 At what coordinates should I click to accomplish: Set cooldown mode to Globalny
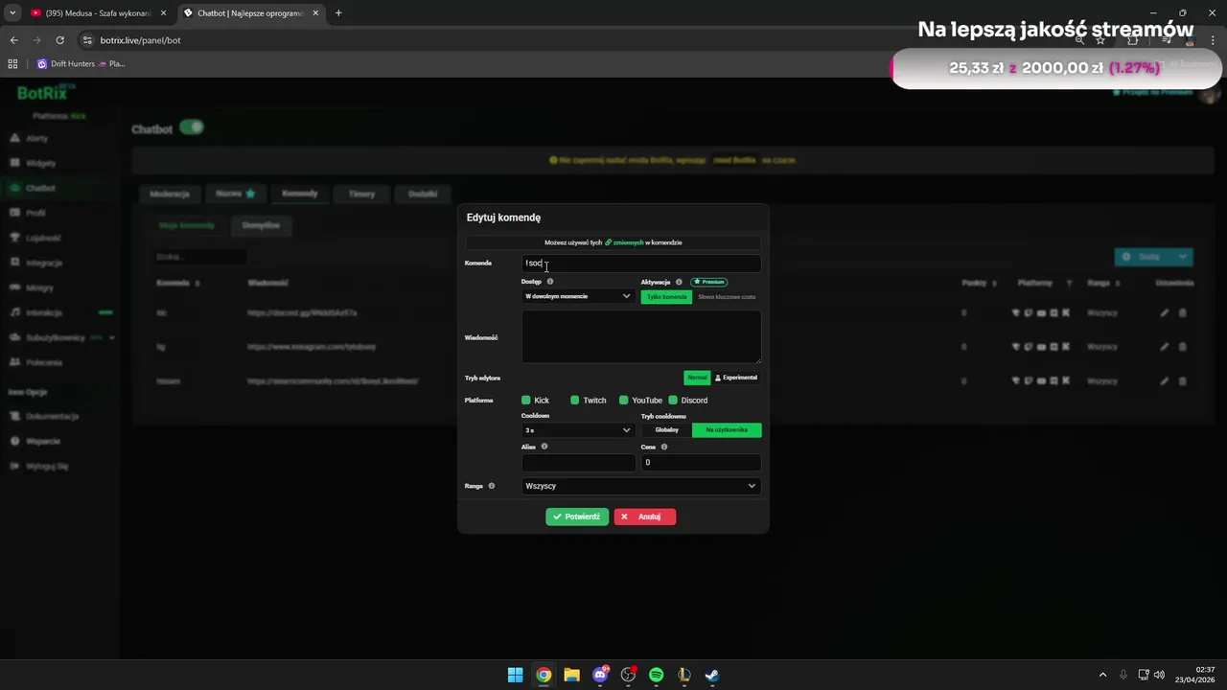click(x=666, y=430)
